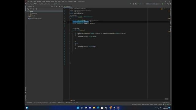The height and width of the screenshot is (110, 196).
Task: Open Task View from the taskbar
Action: click(86, 108)
